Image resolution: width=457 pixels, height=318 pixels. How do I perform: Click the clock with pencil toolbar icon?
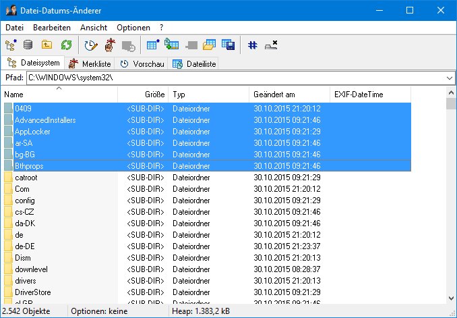coord(90,45)
